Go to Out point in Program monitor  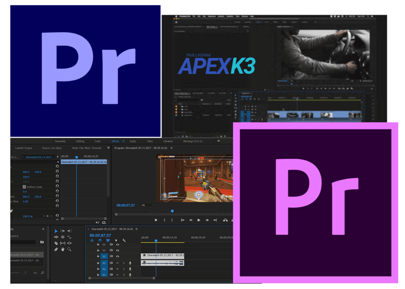[x=215, y=220]
